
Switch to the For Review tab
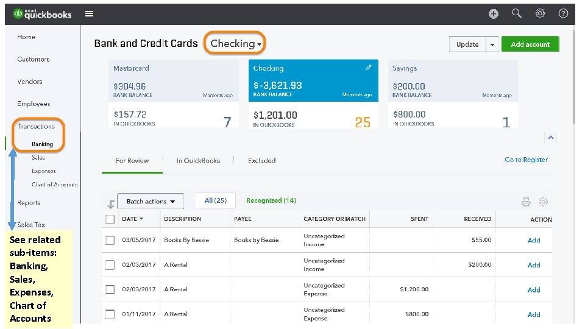click(132, 161)
